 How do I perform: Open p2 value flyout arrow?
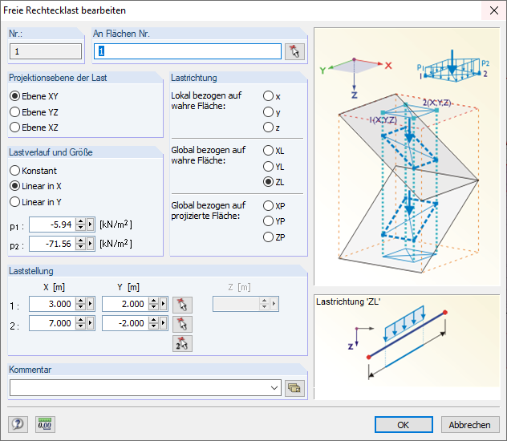coord(90,244)
